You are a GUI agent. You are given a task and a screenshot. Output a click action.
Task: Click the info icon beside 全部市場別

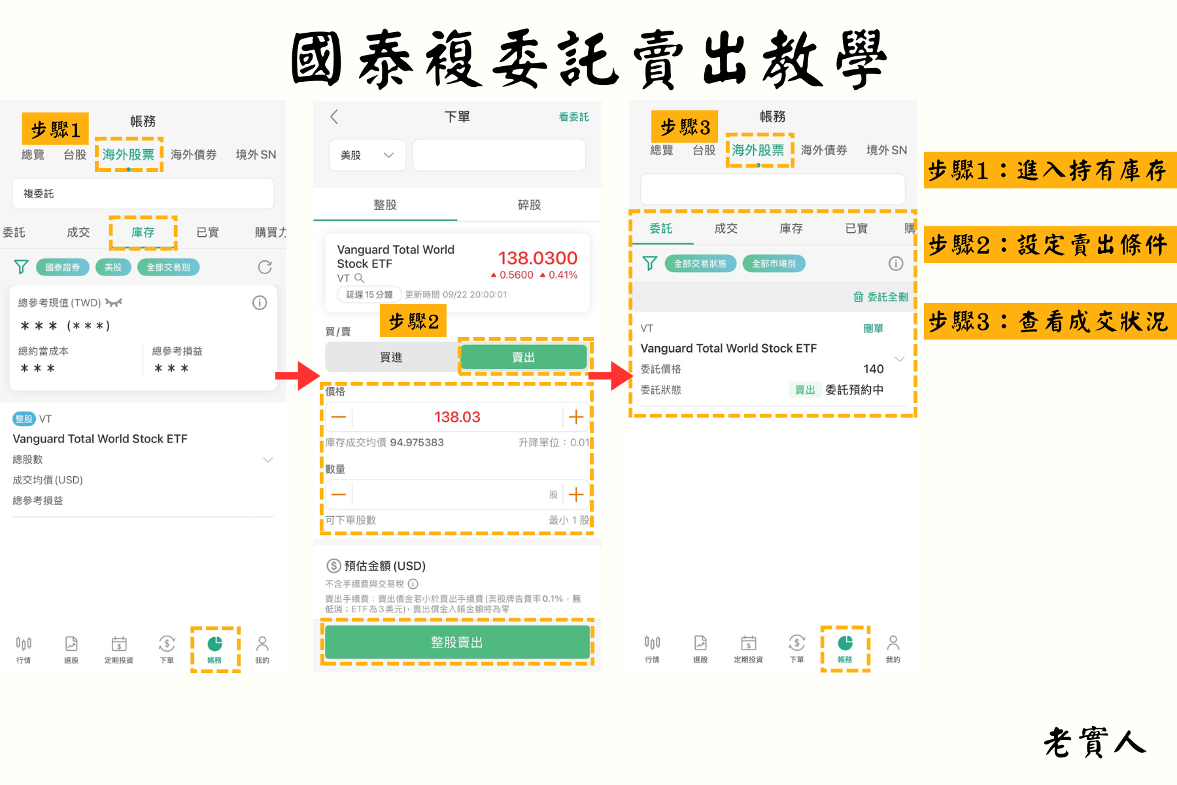pyautogui.click(x=896, y=263)
